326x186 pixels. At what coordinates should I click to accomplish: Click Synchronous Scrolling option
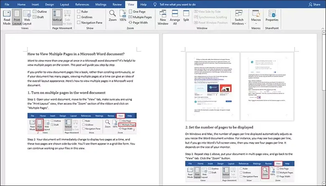click(x=210, y=17)
